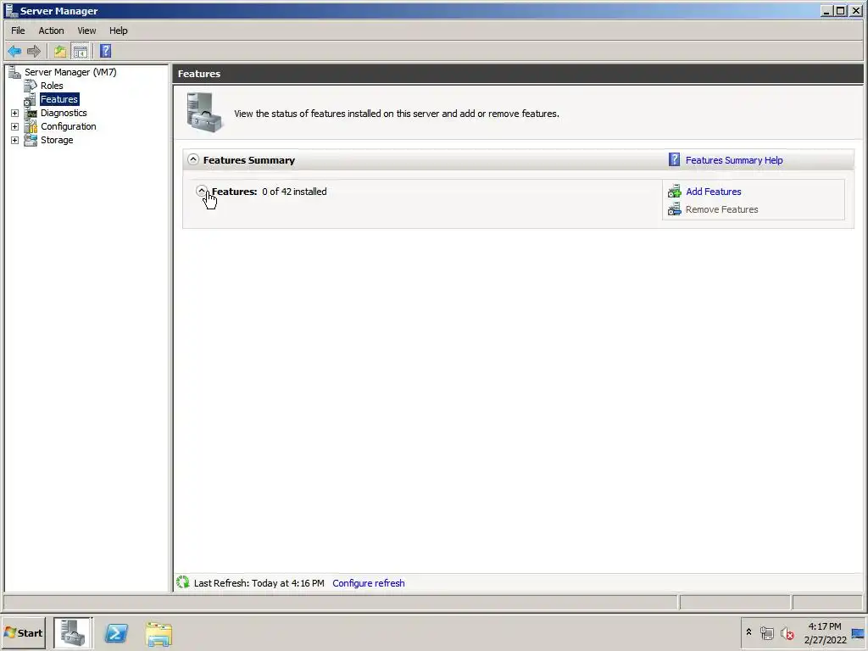Click the network icon in the system tray
868x651 pixels.
click(x=766, y=633)
